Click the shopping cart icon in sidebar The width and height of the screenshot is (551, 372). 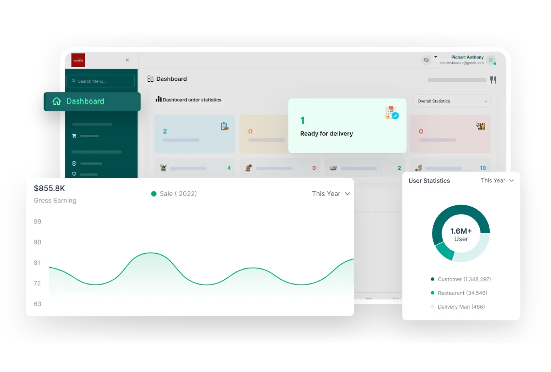(74, 136)
